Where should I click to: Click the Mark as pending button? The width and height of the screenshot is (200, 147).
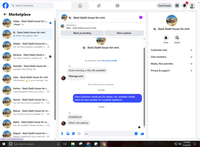(x=82, y=33)
